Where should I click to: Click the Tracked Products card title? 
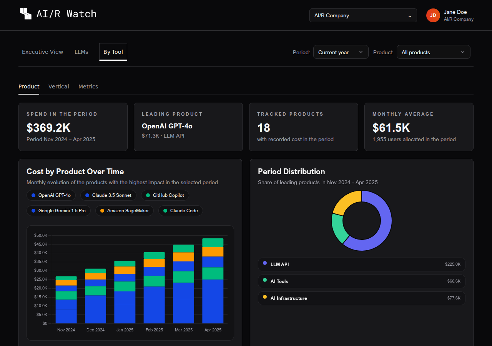tap(290, 114)
